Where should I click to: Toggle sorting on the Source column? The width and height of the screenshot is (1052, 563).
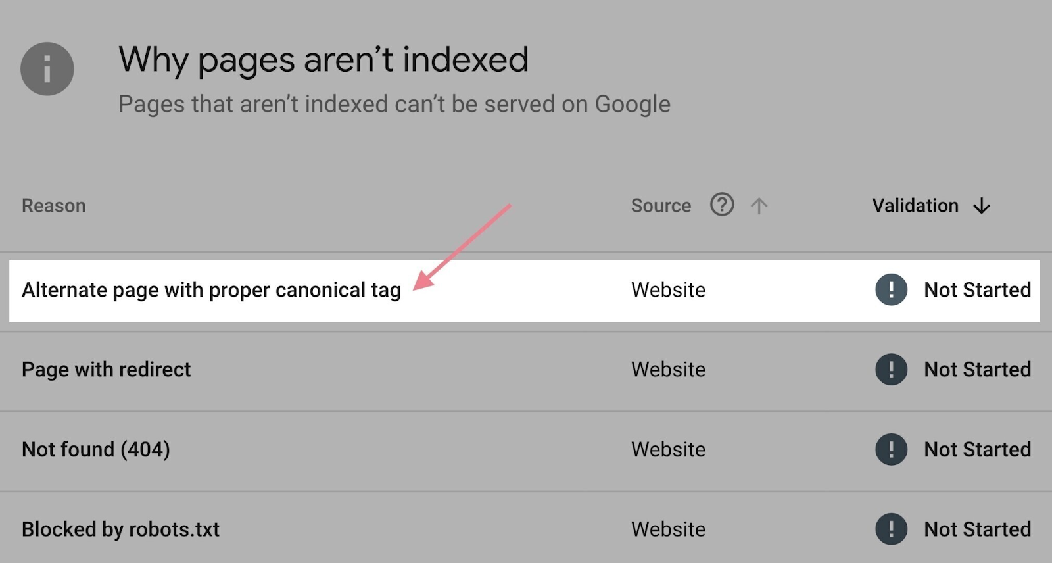(x=660, y=205)
